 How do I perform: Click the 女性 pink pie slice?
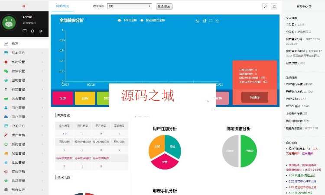[x=165, y=162]
